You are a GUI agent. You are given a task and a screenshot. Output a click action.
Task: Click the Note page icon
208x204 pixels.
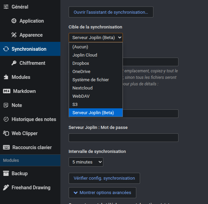tap(6, 105)
